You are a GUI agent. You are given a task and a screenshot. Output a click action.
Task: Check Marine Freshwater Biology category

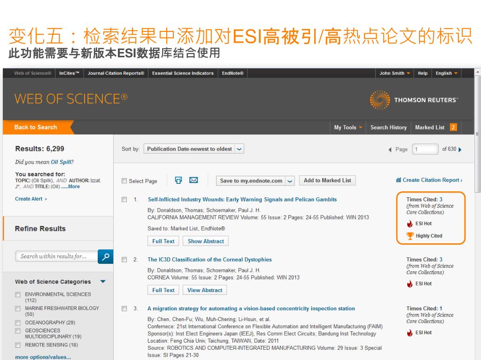pyautogui.click(x=18, y=308)
